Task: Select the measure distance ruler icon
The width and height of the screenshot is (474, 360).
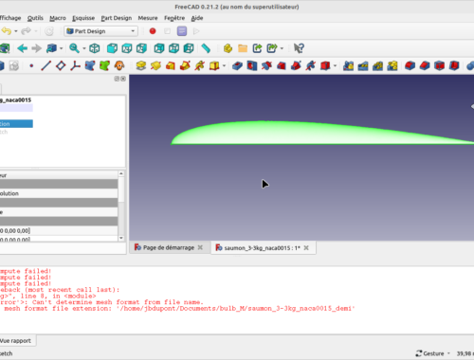Action: click(x=206, y=48)
